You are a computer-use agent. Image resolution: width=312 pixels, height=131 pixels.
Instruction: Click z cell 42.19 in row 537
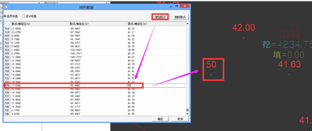tap(156, 96)
